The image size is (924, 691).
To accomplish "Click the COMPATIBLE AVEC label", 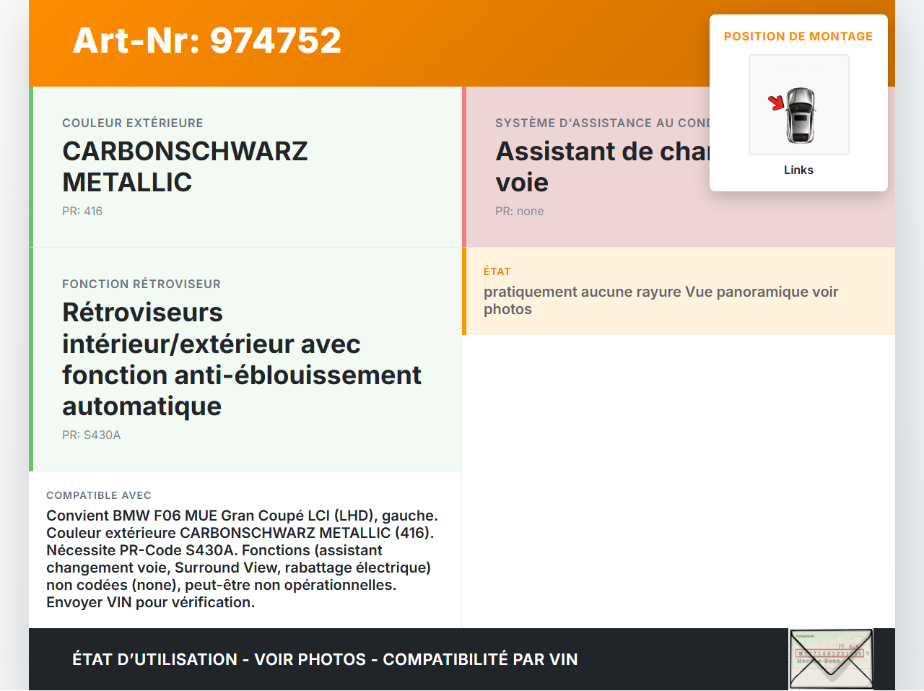I will tap(99, 495).
